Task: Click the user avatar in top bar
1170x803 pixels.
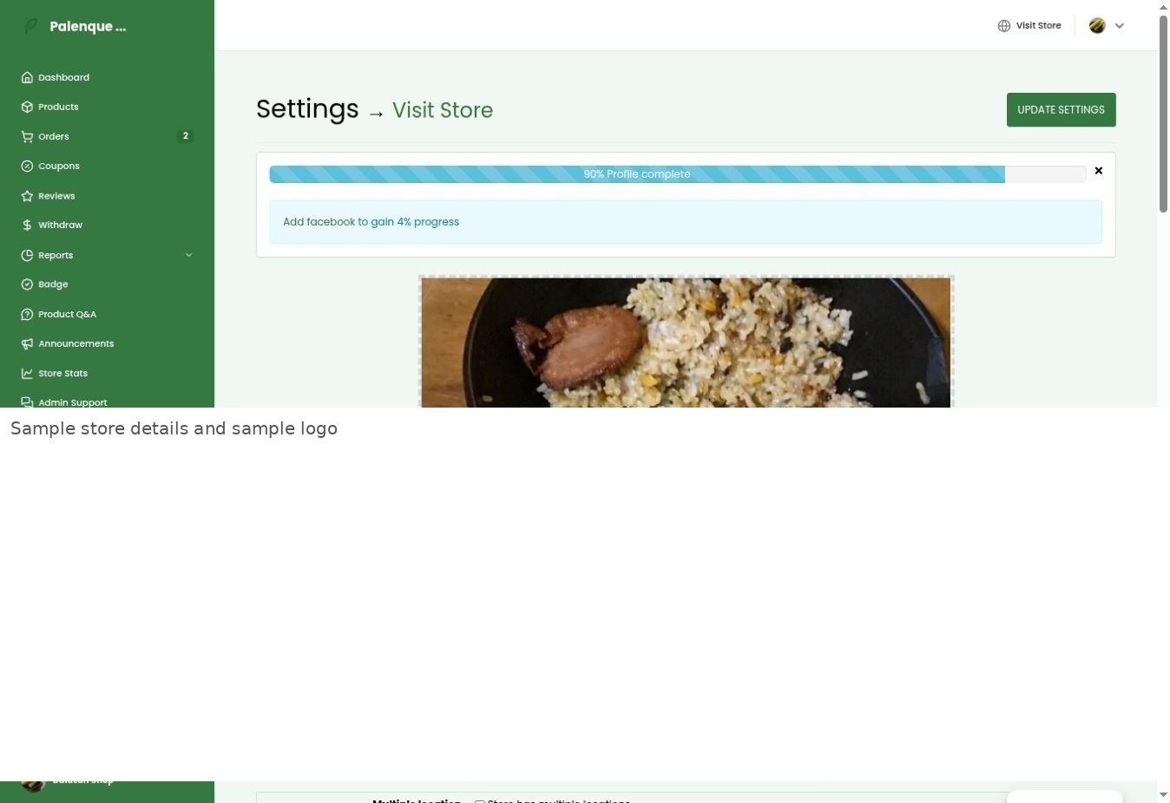Action: tap(1097, 26)
